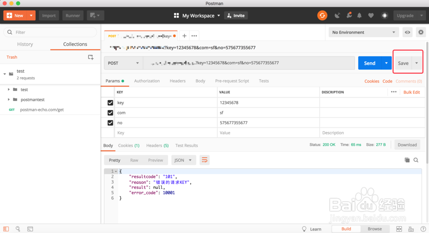The height and width of the screenshot is (233, 429).
Task: Click the Invite button
Action: 236,15
